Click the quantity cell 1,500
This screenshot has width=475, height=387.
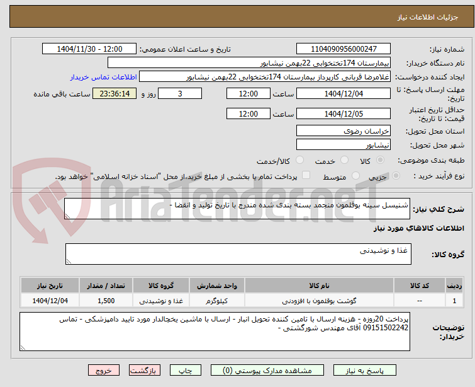point(106,301)
